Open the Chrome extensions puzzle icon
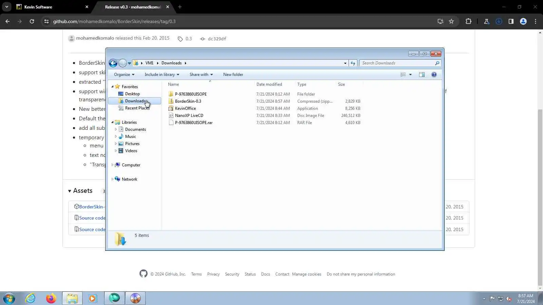The height and width of the screenshot is (305, 543). point(468,21)
